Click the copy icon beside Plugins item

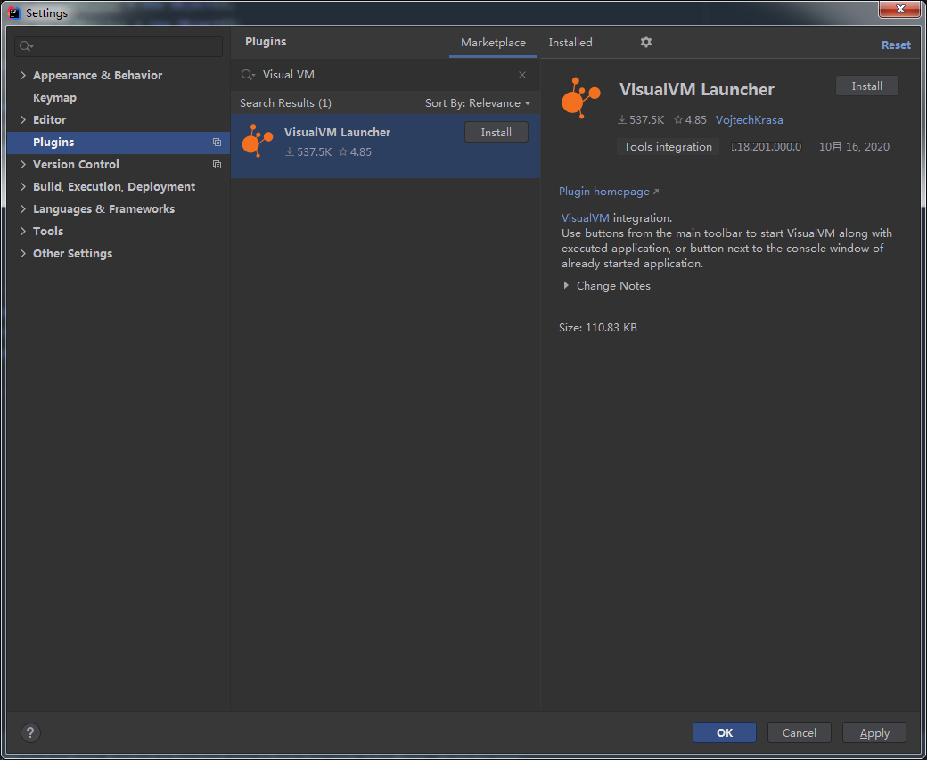217,143
